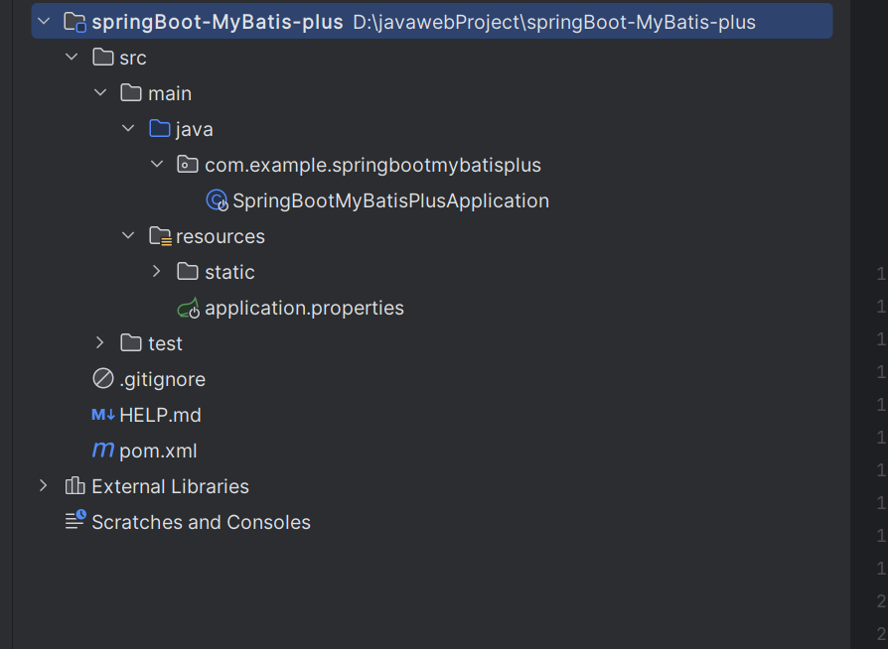Select the java folder label
The image size is (888, 649).
coord(195,130)
